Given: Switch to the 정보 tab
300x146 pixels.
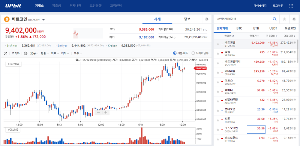Looking at the screenshot, I should (x=187, y=19).
